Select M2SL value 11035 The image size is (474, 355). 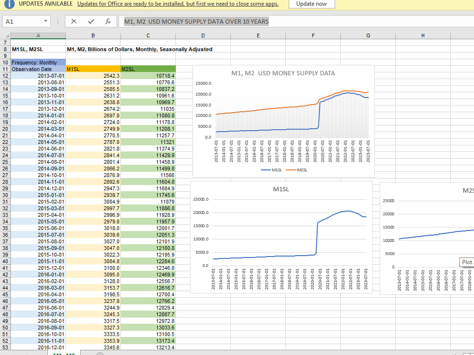click(x=148, y=109)
